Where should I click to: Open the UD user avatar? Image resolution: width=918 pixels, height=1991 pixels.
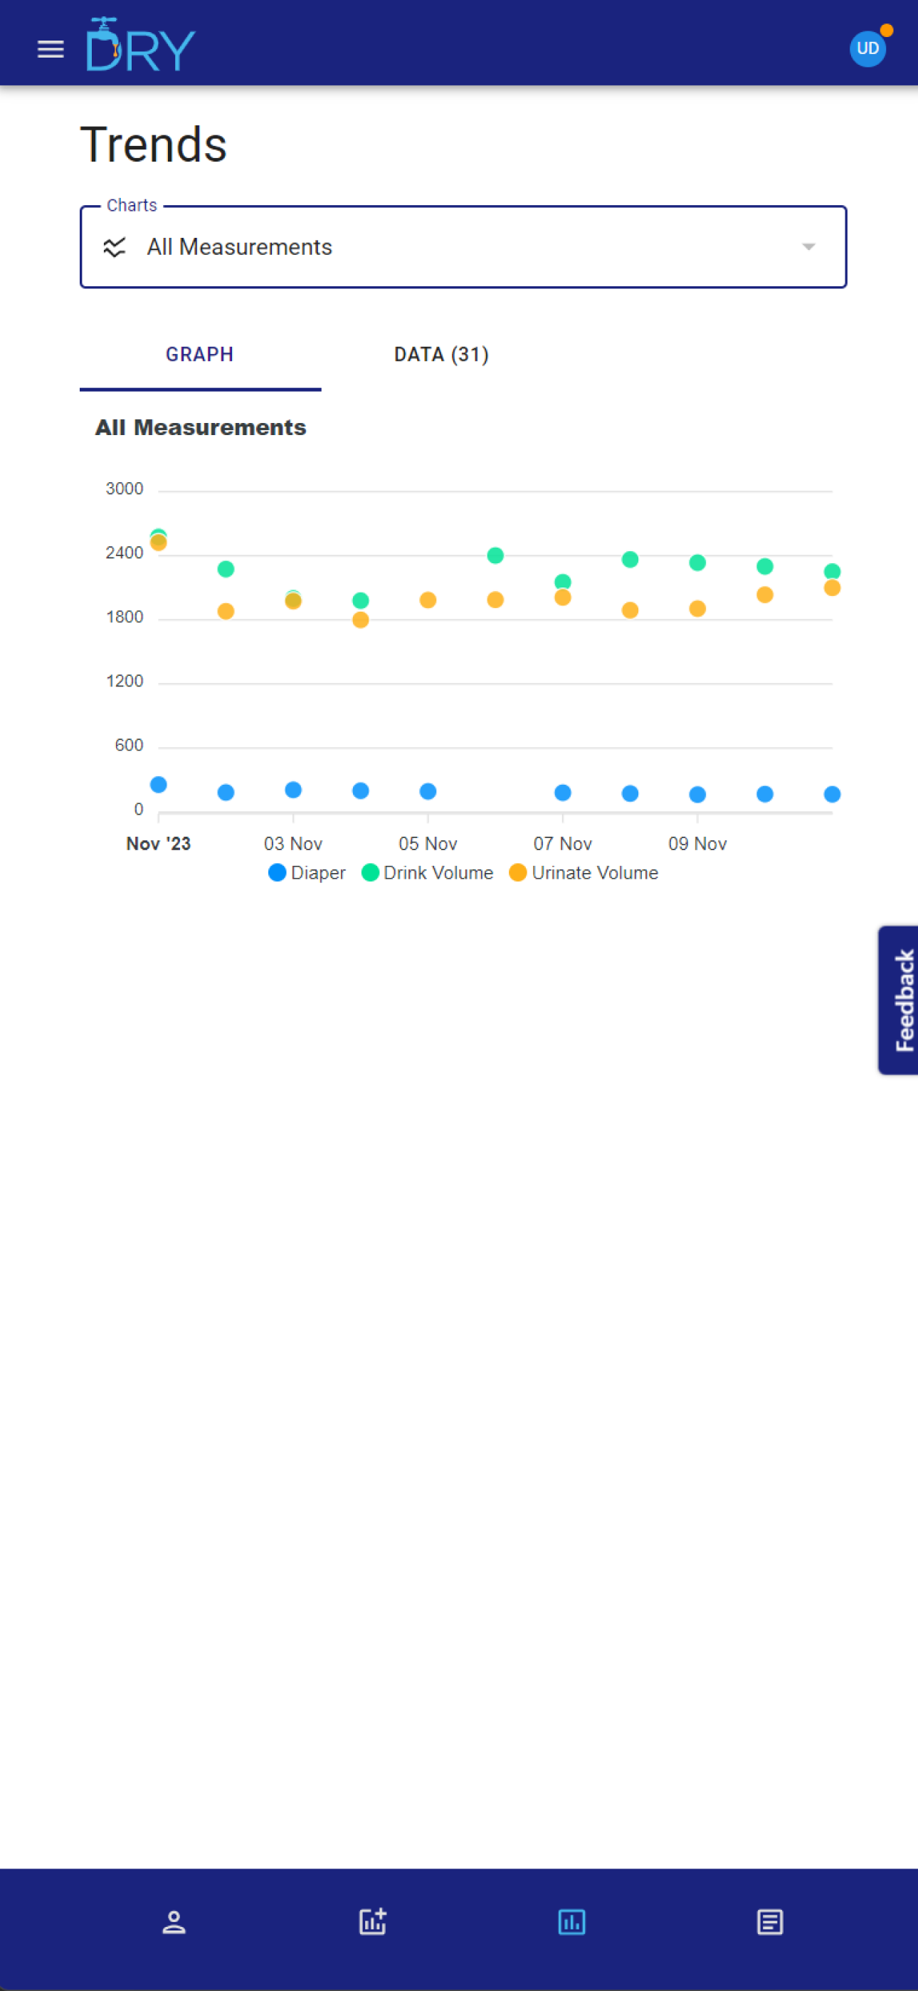tap(867, 48)
